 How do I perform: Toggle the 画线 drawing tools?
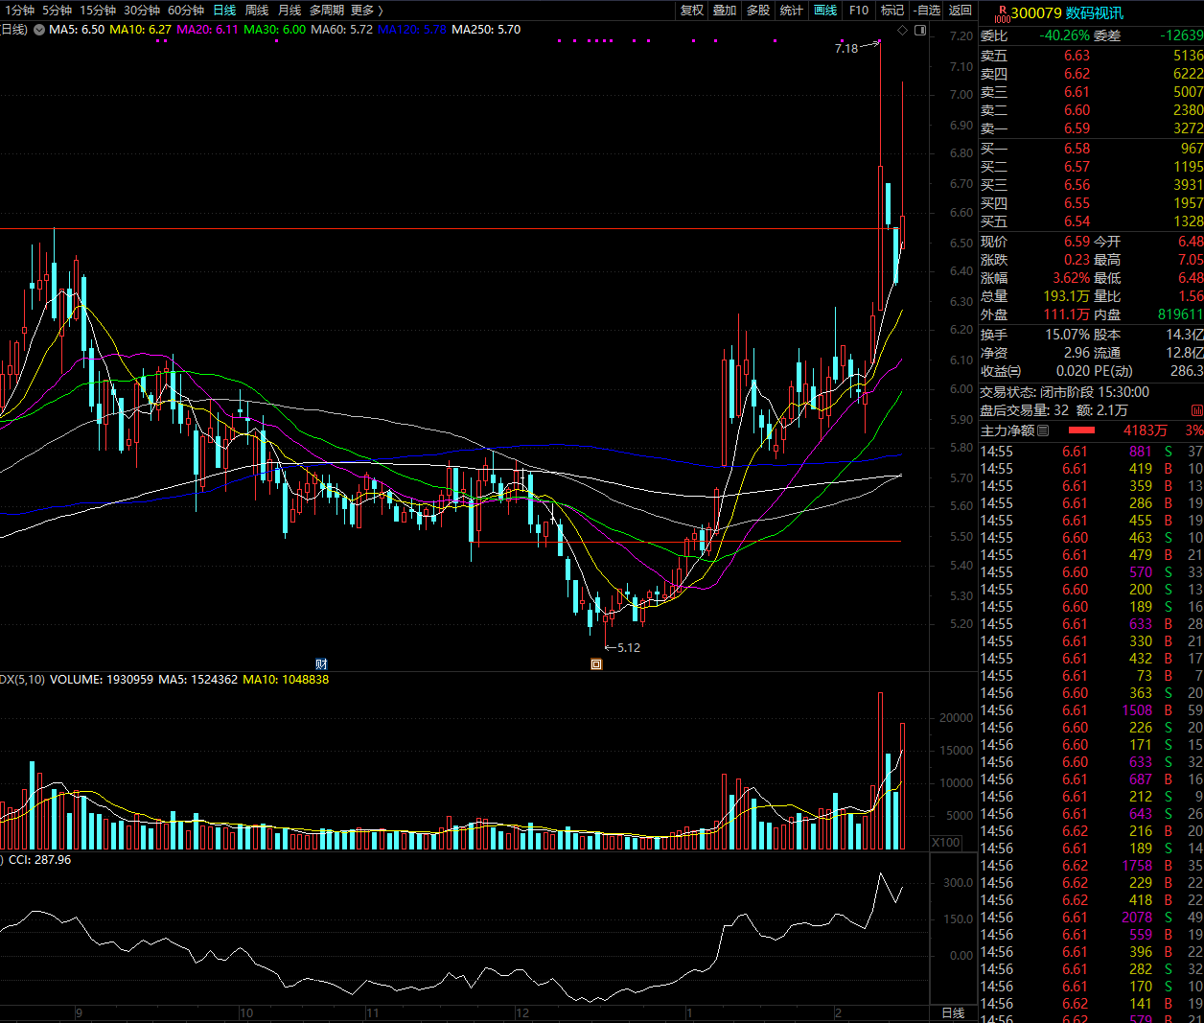825,11
